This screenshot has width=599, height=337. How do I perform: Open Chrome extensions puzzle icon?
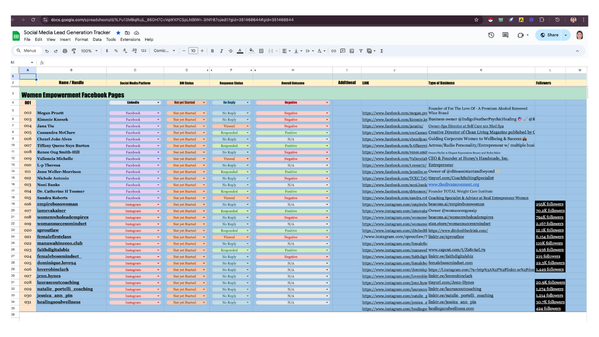(542, 20)
